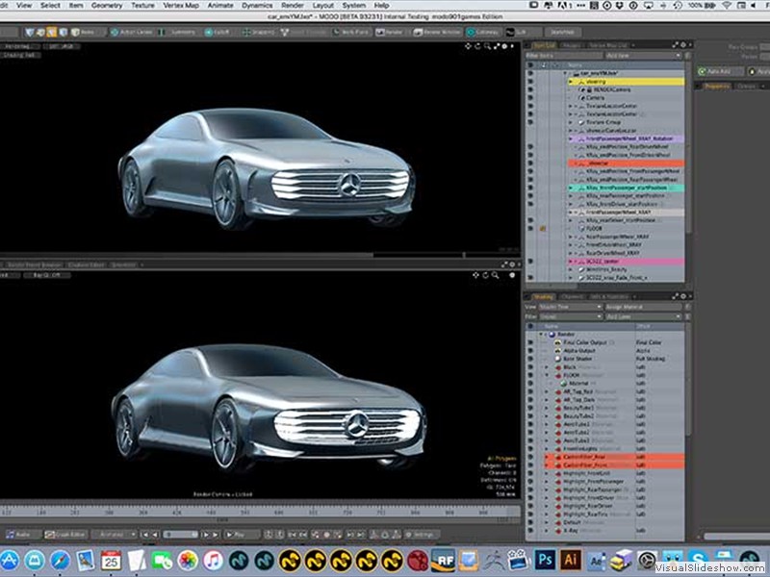Screen dimensions: 770x577
Task: Open the Graph Editor from timeline bar
Action: point(65,535)
